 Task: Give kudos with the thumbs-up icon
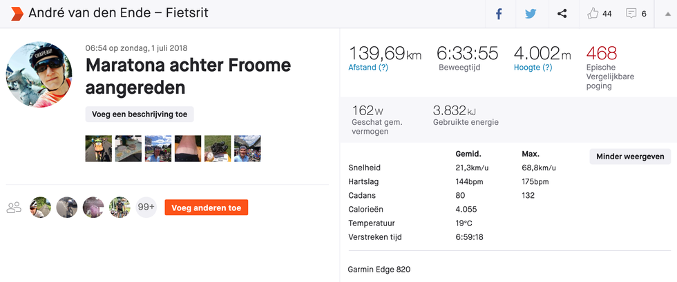(x=593, y=14)
